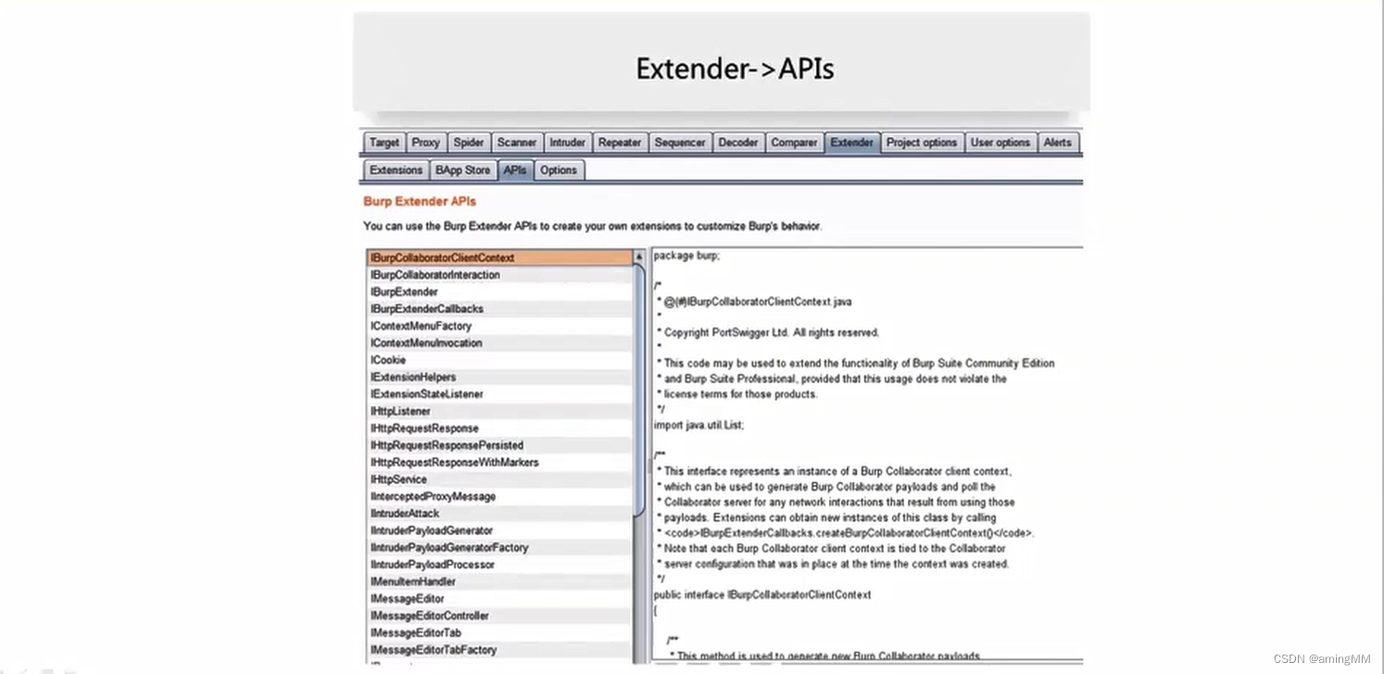The width and height of the screenshot is (1384, 674).
Task: Select IExtensionStateListener entry
Action: tap(499, 393)
